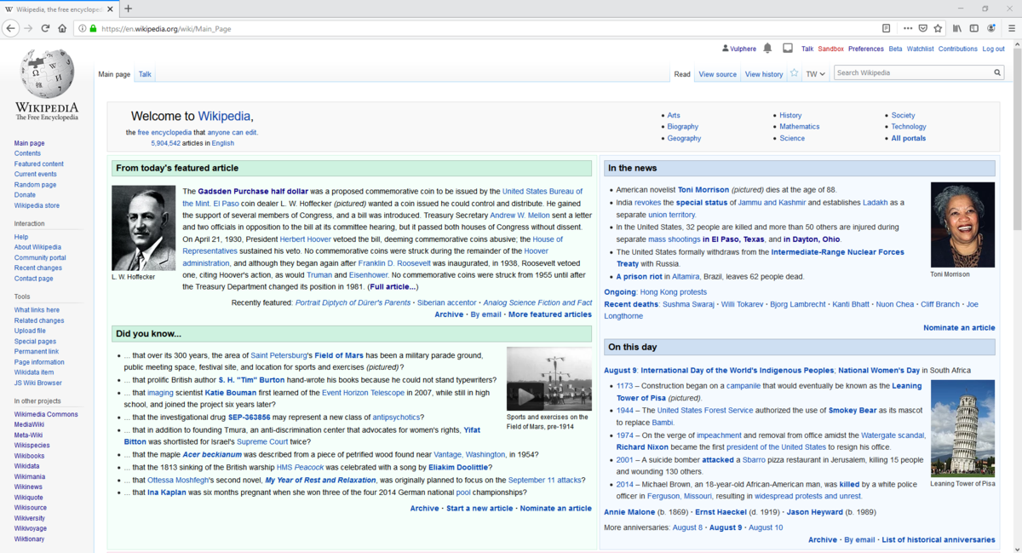Viewport: 1022px width, 553px height.
Task: Open the Katie Bouman link
Action: [x=229, y=393]
